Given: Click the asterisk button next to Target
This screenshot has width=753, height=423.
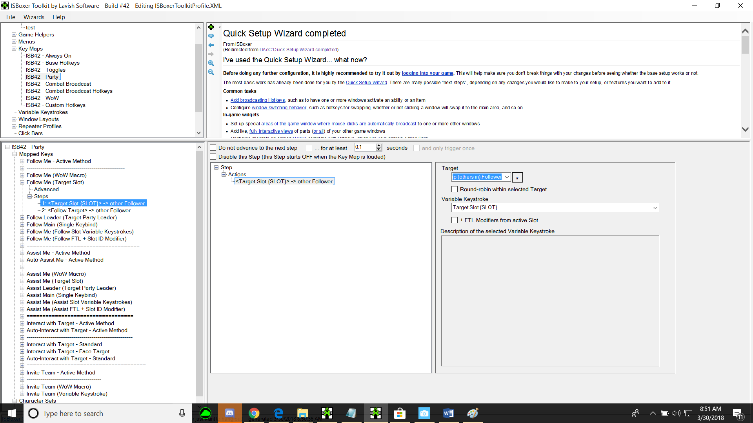Looking at the screenshot, I should tap(517, 177).
